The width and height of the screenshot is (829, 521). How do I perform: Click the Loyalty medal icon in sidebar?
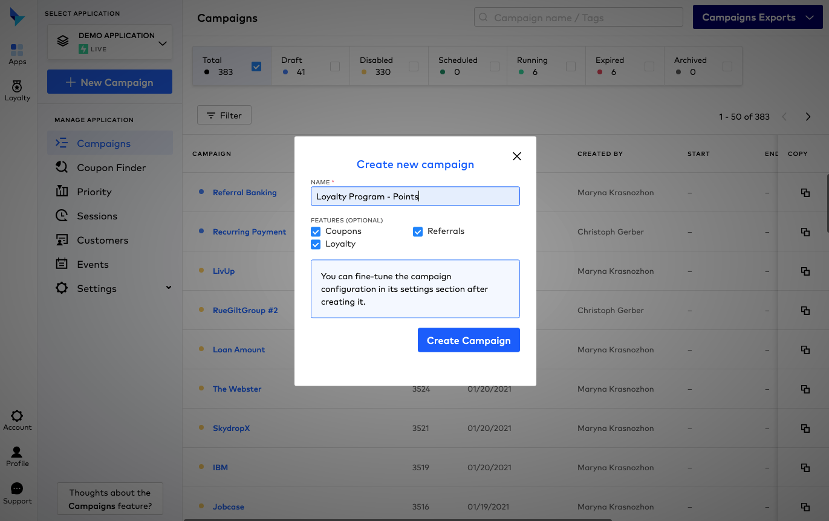coord(17,87)
